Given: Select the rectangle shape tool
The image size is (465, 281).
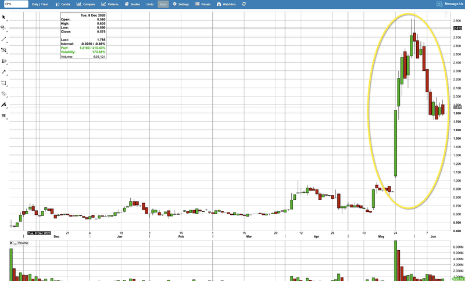Looking at the screenshot, I should coord(3,83).
